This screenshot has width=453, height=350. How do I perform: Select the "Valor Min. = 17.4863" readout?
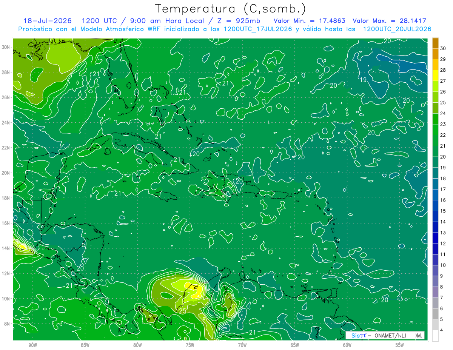[310, 21]
